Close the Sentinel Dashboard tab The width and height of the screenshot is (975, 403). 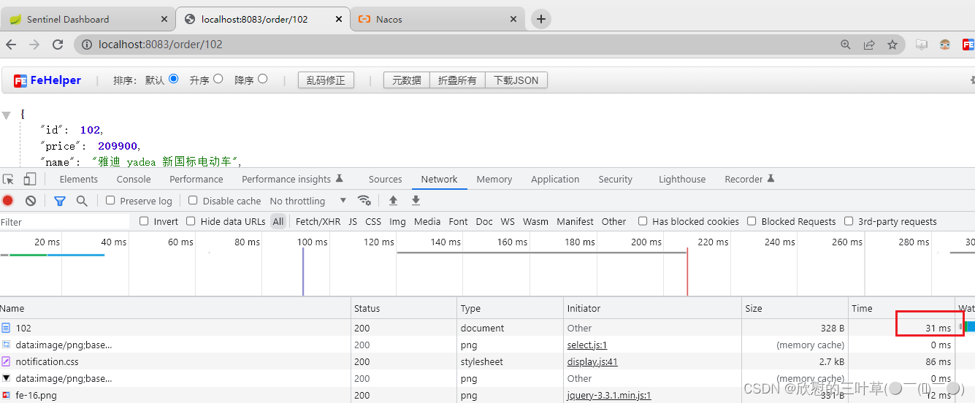point(163,20)
